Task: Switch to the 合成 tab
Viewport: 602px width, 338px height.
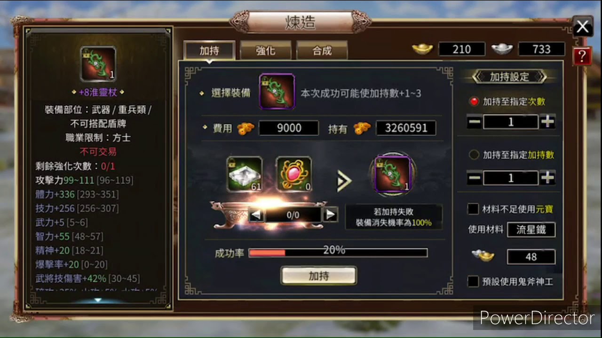Action: pyautogui.click(x=322, y=51)
